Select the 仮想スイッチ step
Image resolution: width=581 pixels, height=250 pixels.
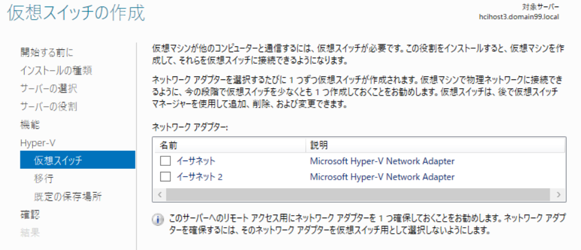pos(78,160)
